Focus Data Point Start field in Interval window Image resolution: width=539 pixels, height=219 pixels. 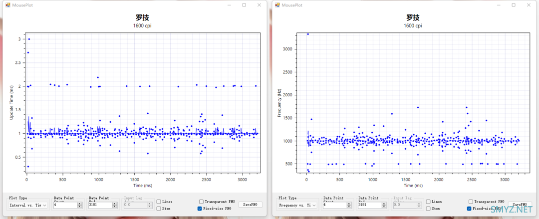click(65, 205)
